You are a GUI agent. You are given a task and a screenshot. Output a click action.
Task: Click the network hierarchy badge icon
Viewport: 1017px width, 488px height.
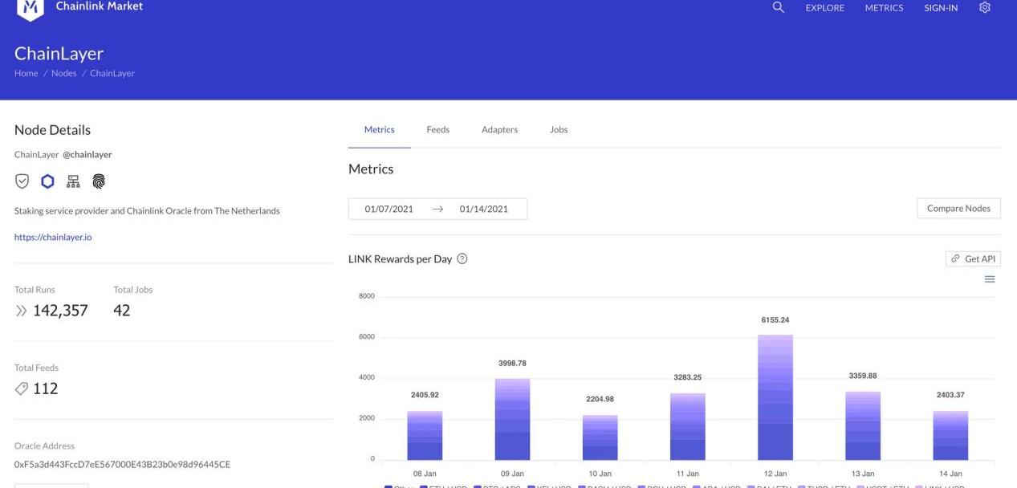(73, 182)
